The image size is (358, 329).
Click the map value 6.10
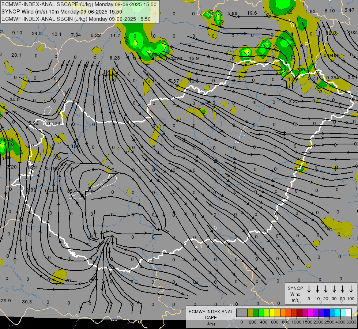[330, 11]
